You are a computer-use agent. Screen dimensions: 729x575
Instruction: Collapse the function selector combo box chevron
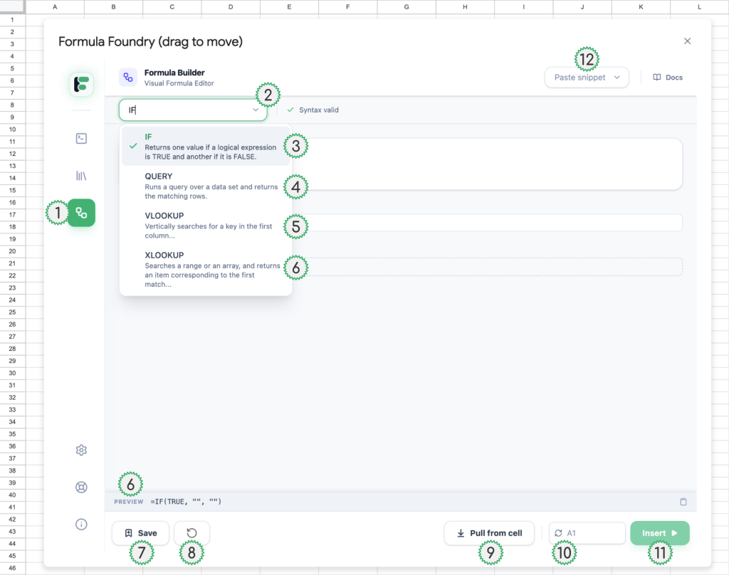[256, 110]
